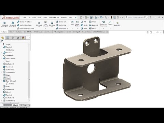Click the Rebuild traffic light icon
Screen dimensions: 164x123
tap(111, 17)
